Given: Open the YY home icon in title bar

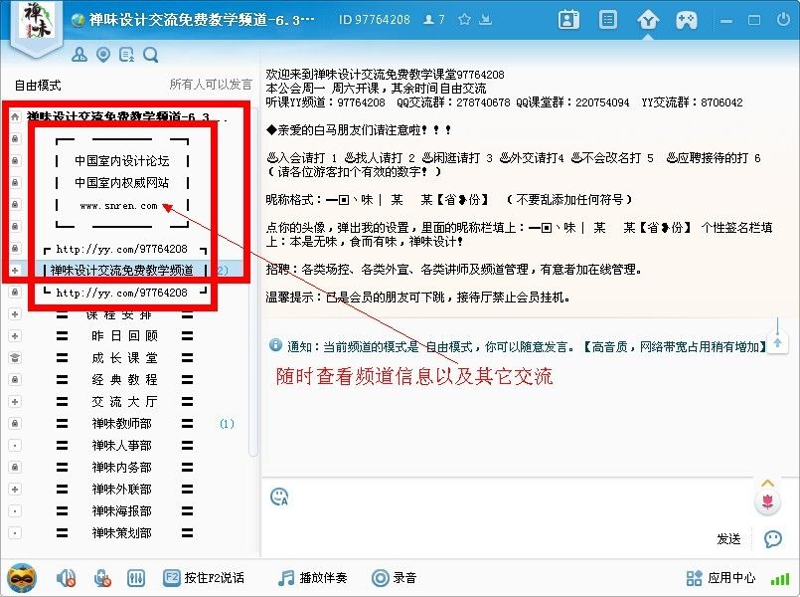Looking at the screenshot, I should tap(648, 21).
